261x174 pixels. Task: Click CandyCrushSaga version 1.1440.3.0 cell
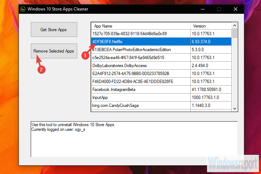[x=211, y=105]
